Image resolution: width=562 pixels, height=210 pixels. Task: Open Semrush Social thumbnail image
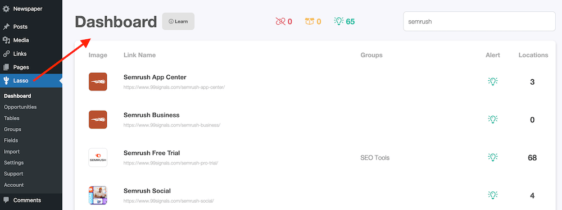tap(98, 195)
